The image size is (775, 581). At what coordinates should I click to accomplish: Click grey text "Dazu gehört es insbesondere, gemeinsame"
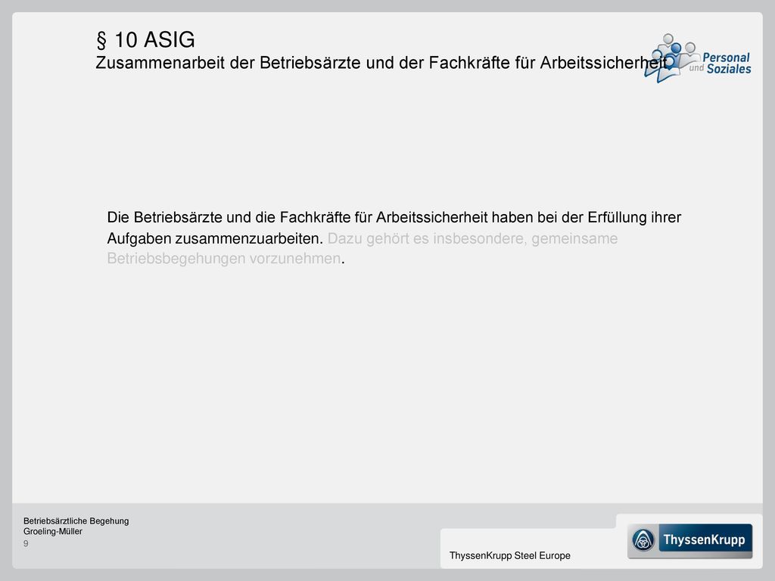click(x=472, y=238)
